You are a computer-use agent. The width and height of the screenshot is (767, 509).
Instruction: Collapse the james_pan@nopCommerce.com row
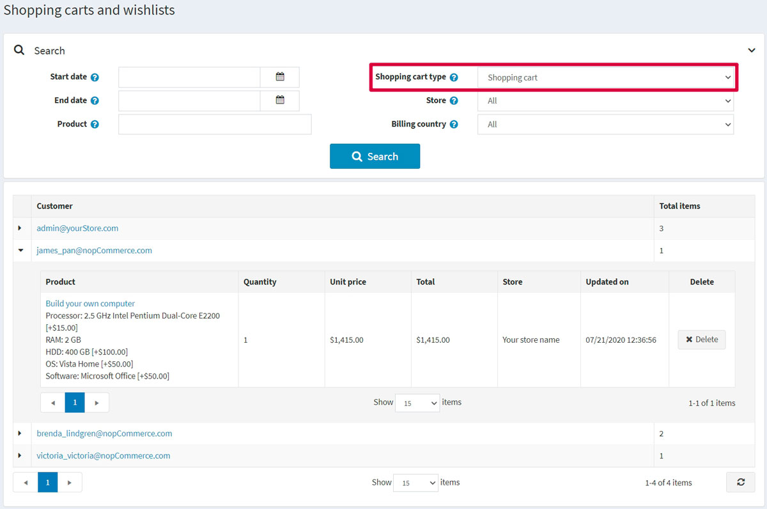[x=20, y=251]
